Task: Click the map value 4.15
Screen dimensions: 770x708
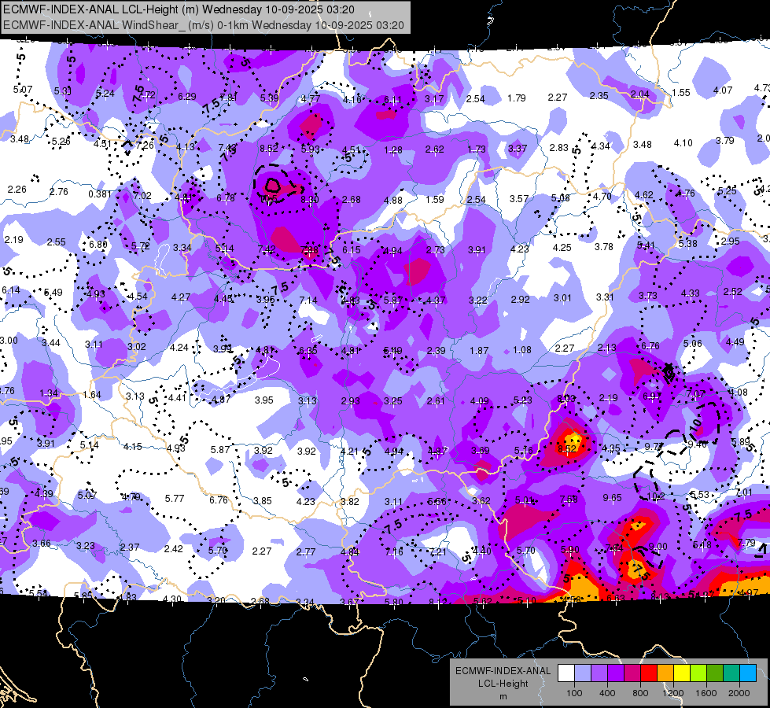Action: click(133, 447)
